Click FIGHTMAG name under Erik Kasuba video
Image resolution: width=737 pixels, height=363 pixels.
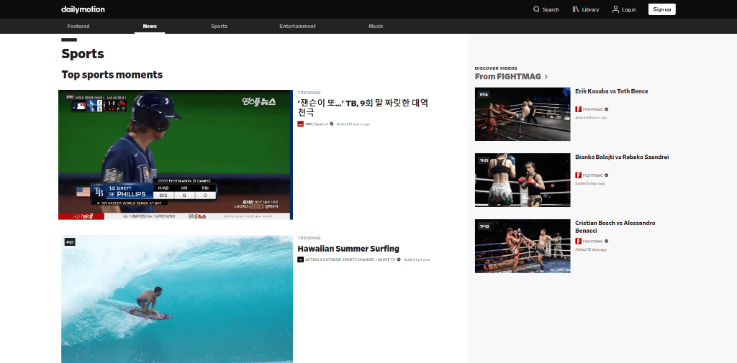tap(593, 109)
